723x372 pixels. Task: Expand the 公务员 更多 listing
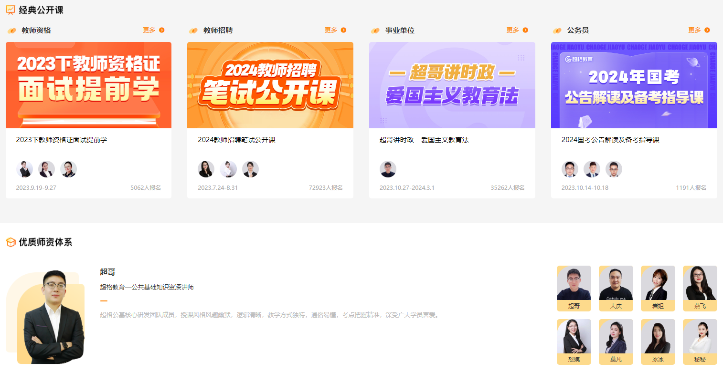pos(708,30)
